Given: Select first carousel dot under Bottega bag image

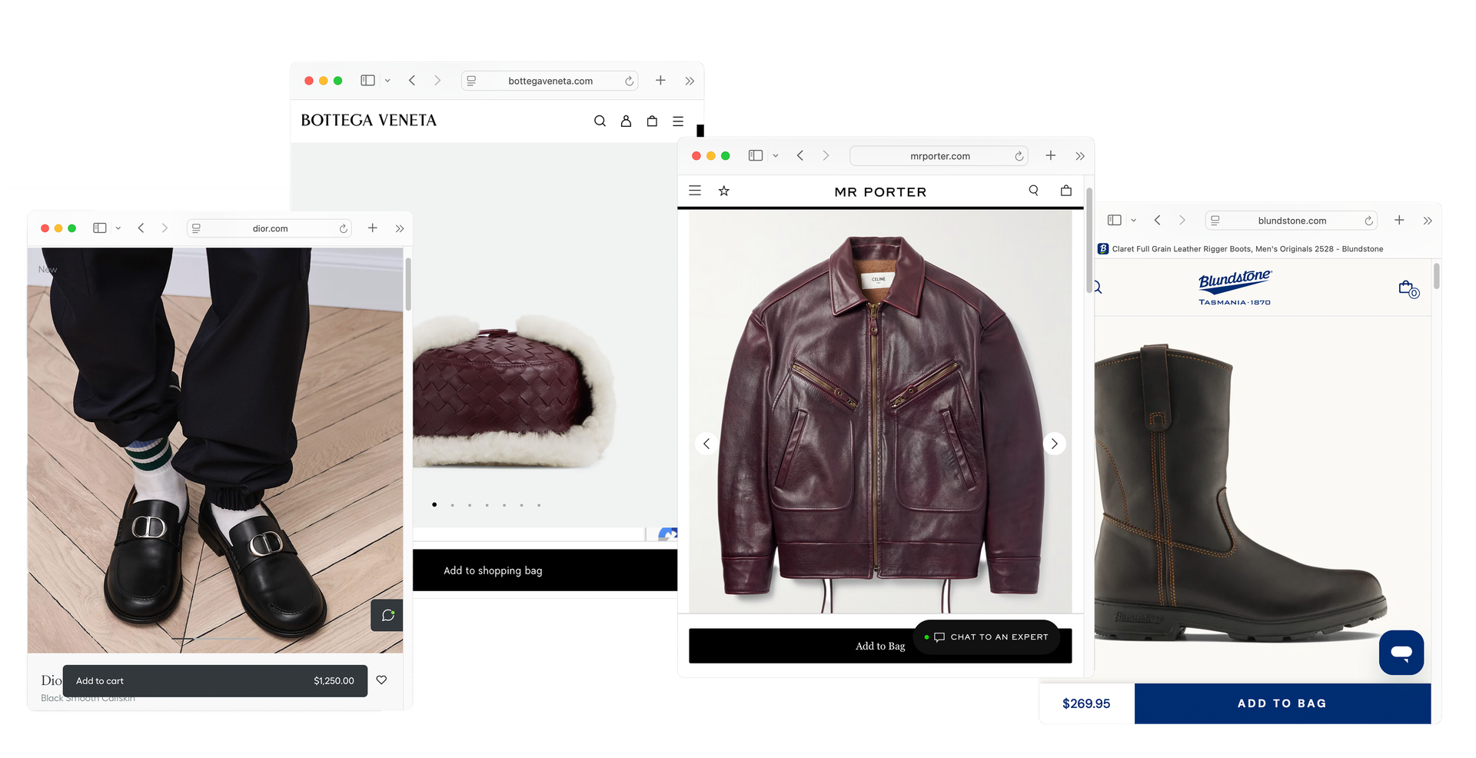Looking at the screenshot, I should tap(434, 505).
